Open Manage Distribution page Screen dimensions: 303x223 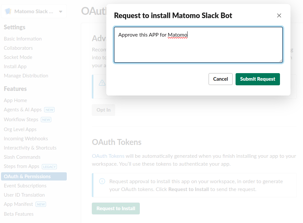pyautogui.click(x=26, y=76)
